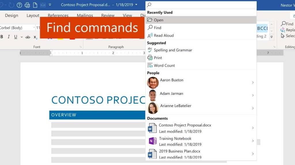This screenshot has height=165, width=295.
Task: Toggle Subscript formatting
Action: [x=35, y=37]
